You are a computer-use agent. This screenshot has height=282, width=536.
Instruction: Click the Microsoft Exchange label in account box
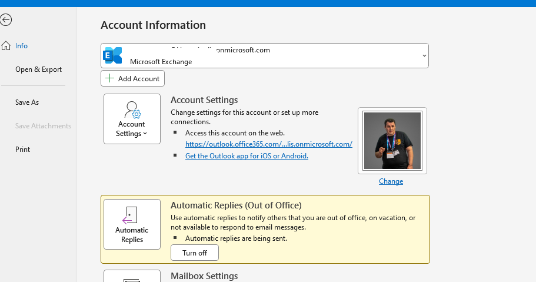click(x=161, y=62)
